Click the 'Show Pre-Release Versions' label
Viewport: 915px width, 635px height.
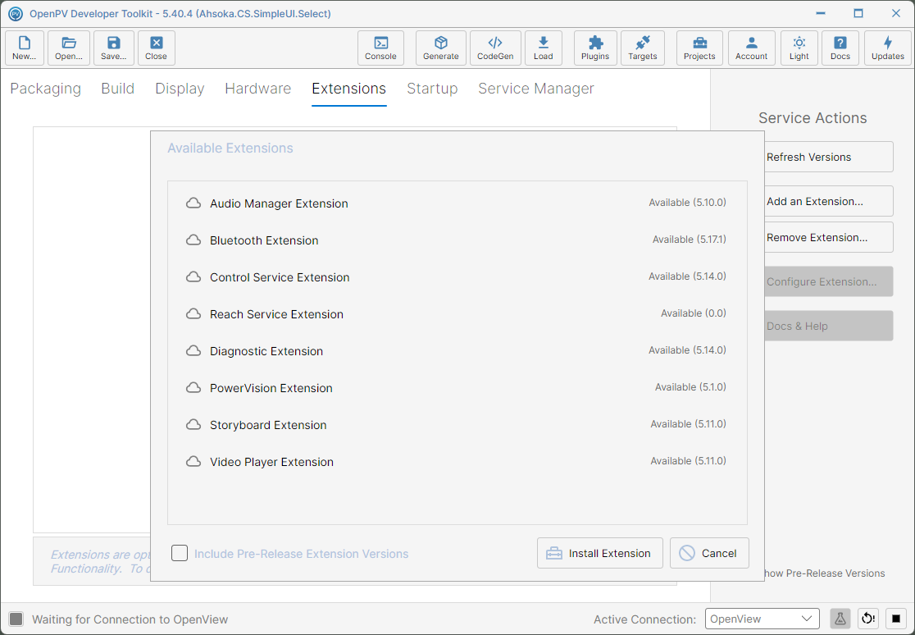click(x=825, y=573)
